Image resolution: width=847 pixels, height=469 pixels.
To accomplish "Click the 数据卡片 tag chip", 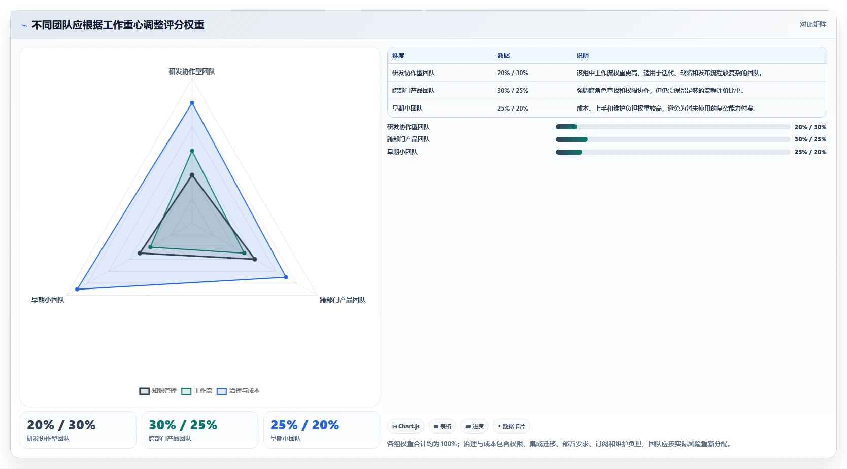I will (512, 426).
